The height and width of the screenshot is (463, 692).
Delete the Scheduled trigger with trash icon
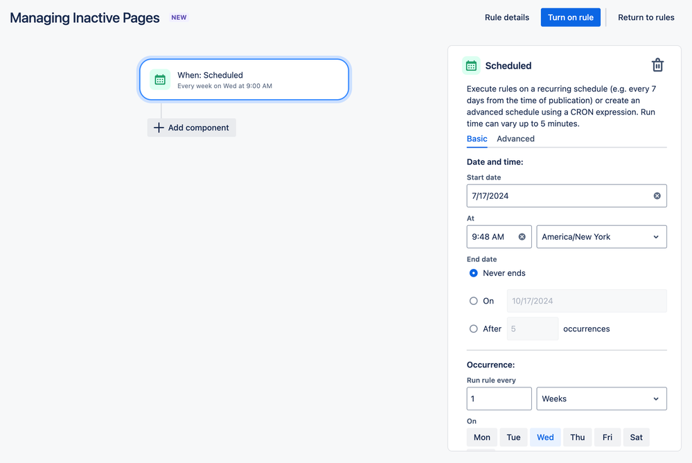pyautogui.click(x=657, y=65)
